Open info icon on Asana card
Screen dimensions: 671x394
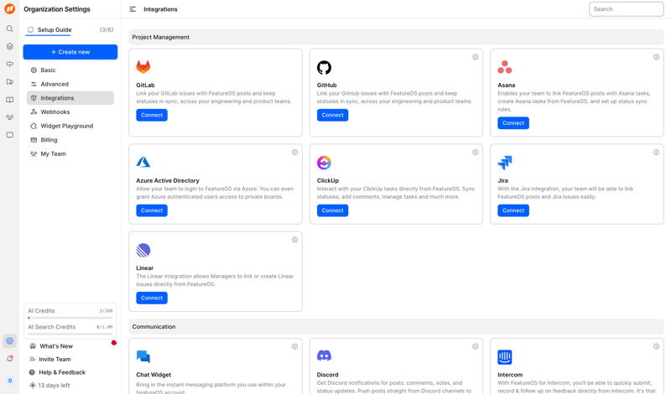(656, 57)
